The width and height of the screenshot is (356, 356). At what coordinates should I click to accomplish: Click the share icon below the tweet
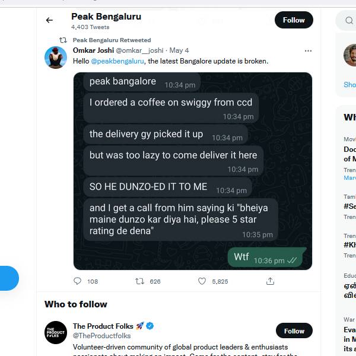[271, 281]
